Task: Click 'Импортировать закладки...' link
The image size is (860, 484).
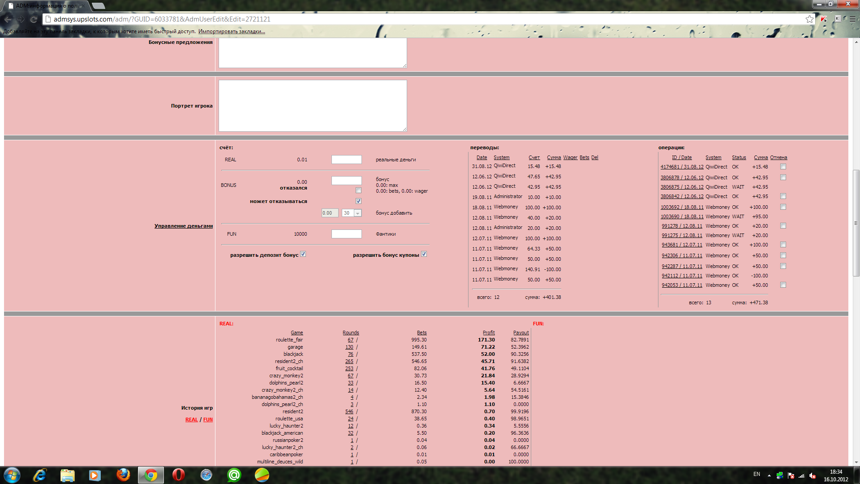Action: (x=232, y=31)
